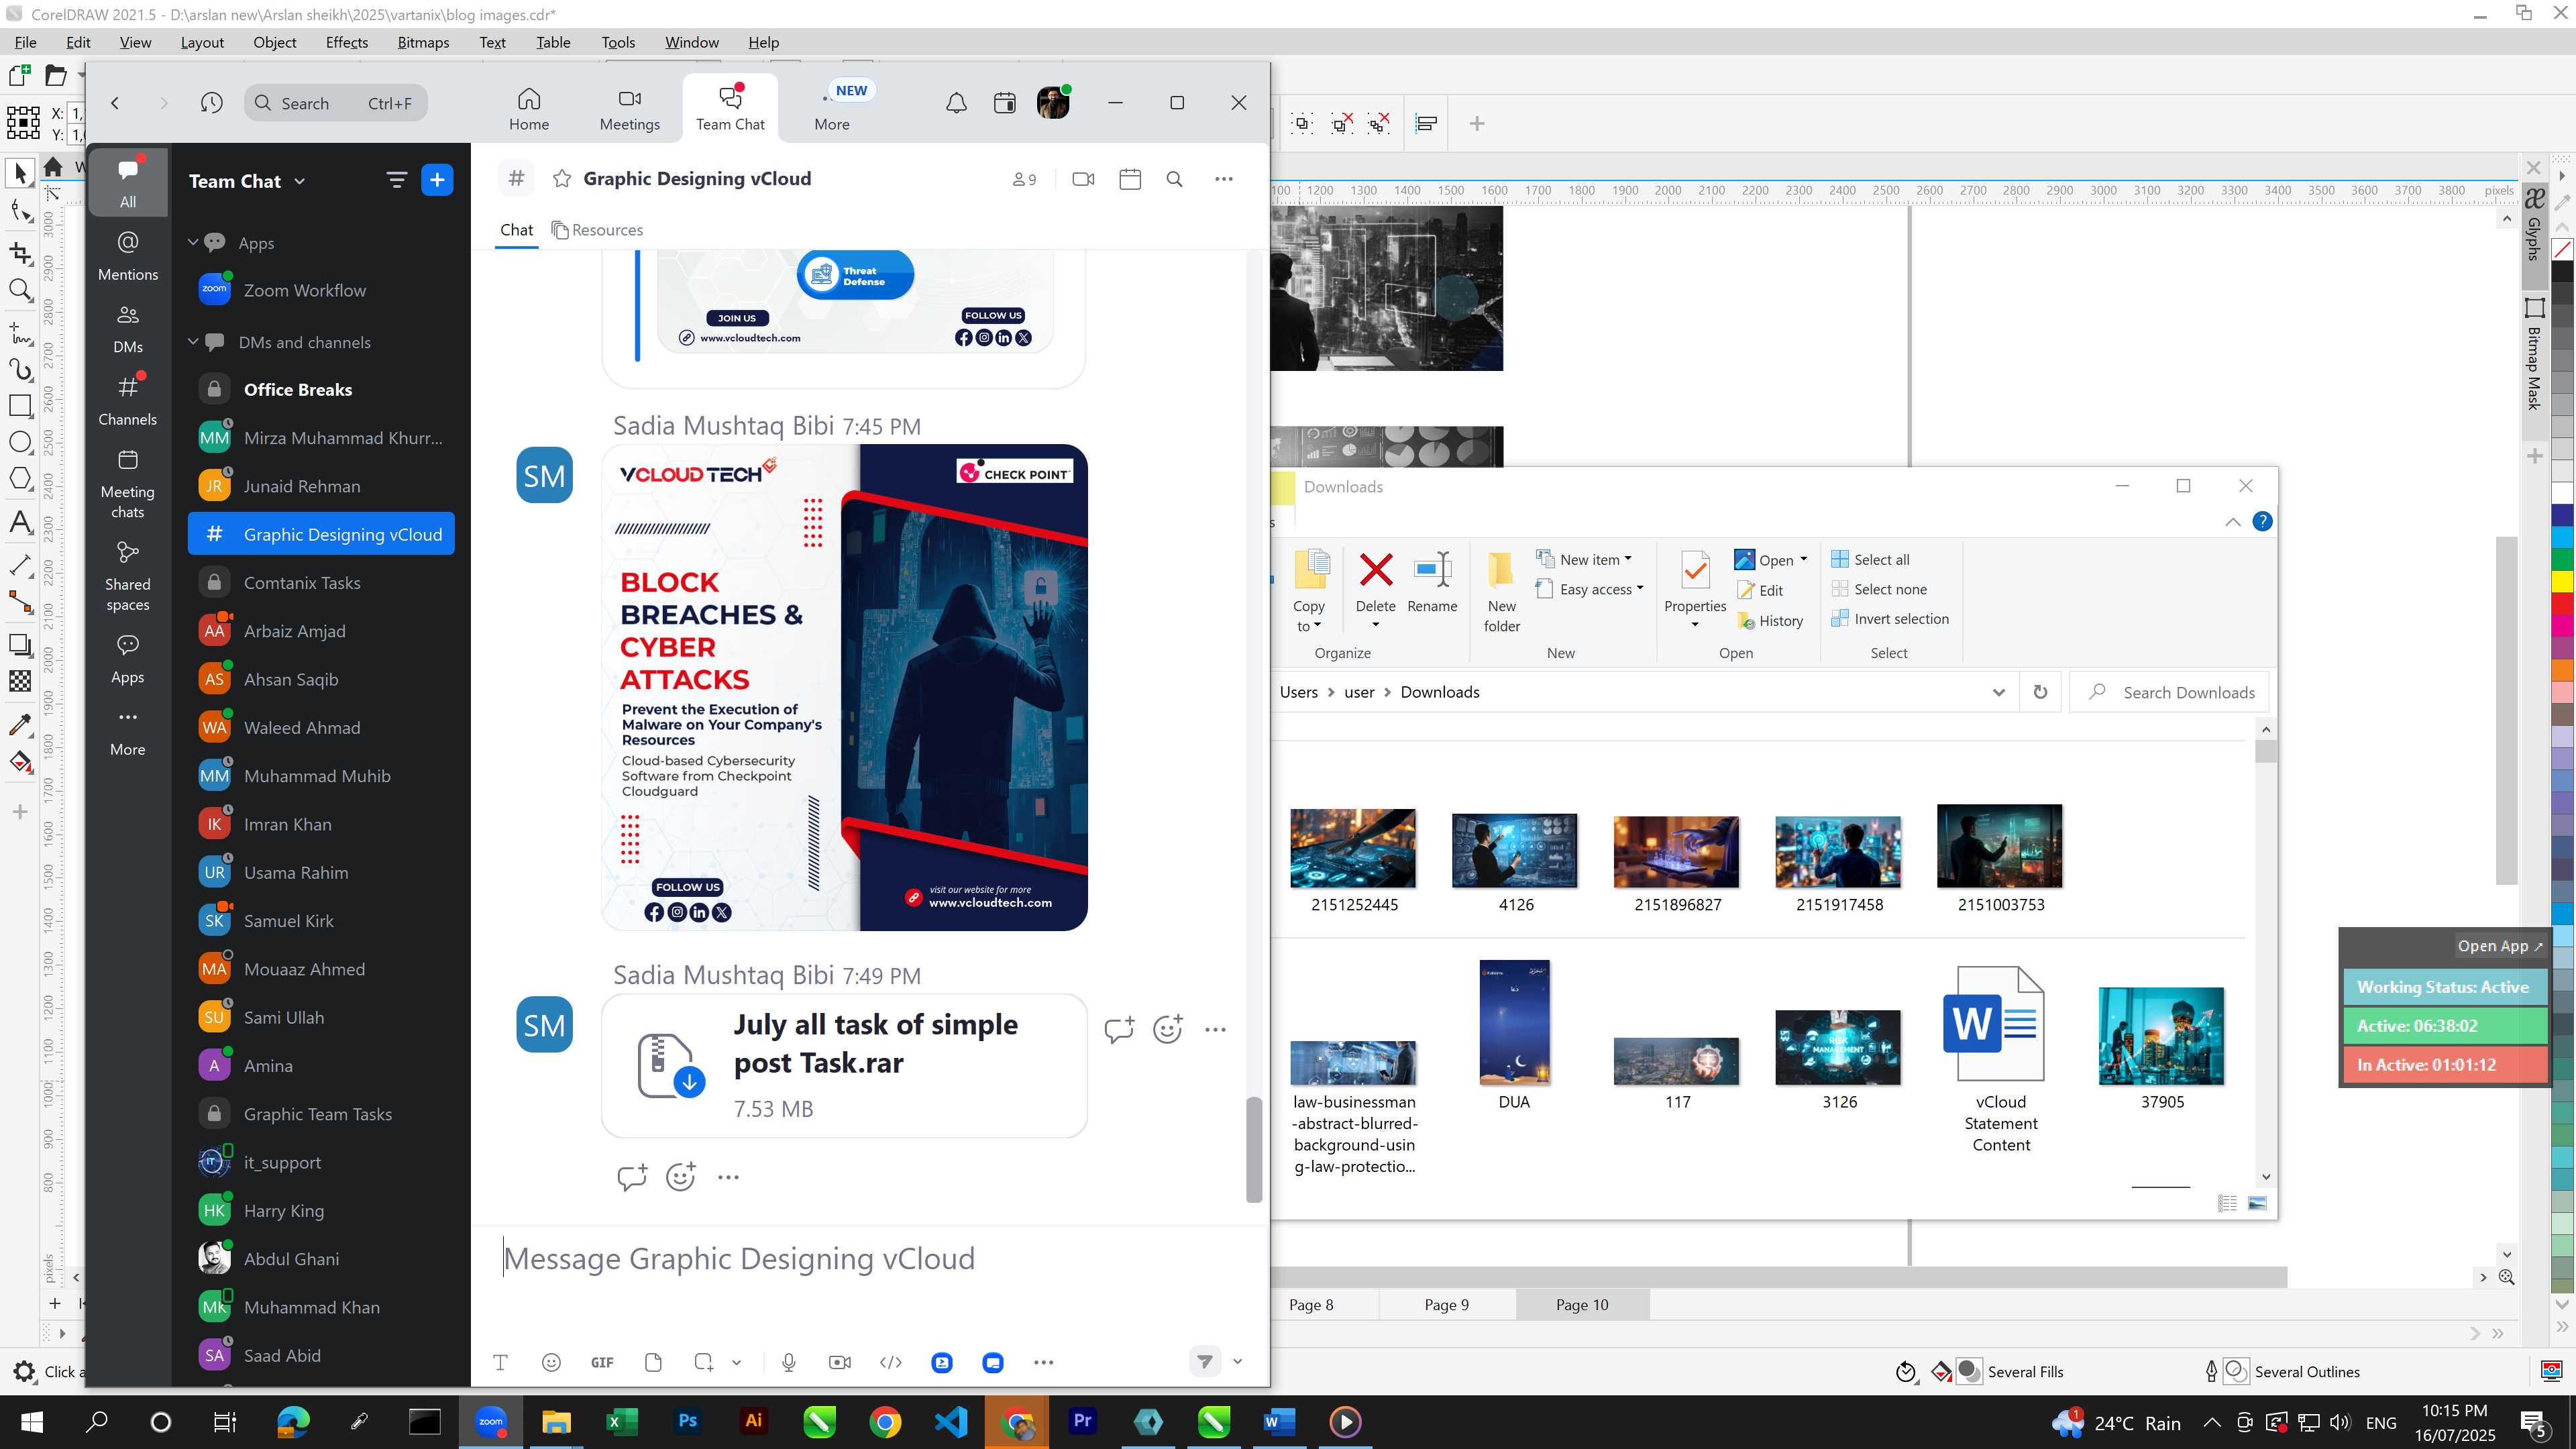Open CorelDRAW Effects menu
This screenshot has height=1449, width=2576.
(346, 42)
